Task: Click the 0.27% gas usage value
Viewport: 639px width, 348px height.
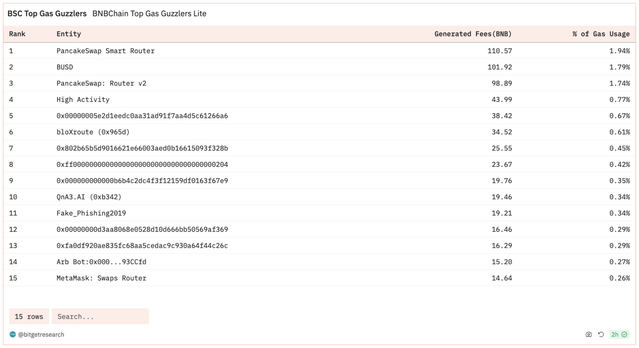Action: 620,262
